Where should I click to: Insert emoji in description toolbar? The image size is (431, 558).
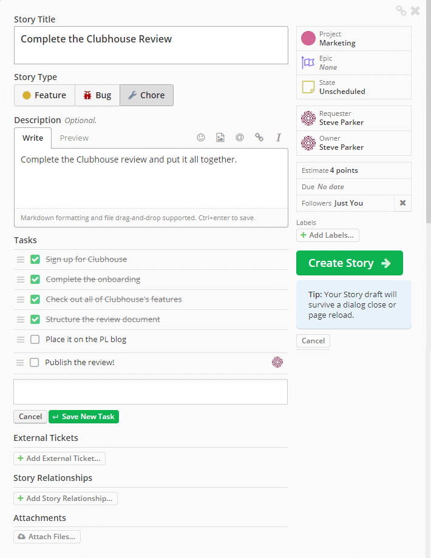click(x=201, y=137)
